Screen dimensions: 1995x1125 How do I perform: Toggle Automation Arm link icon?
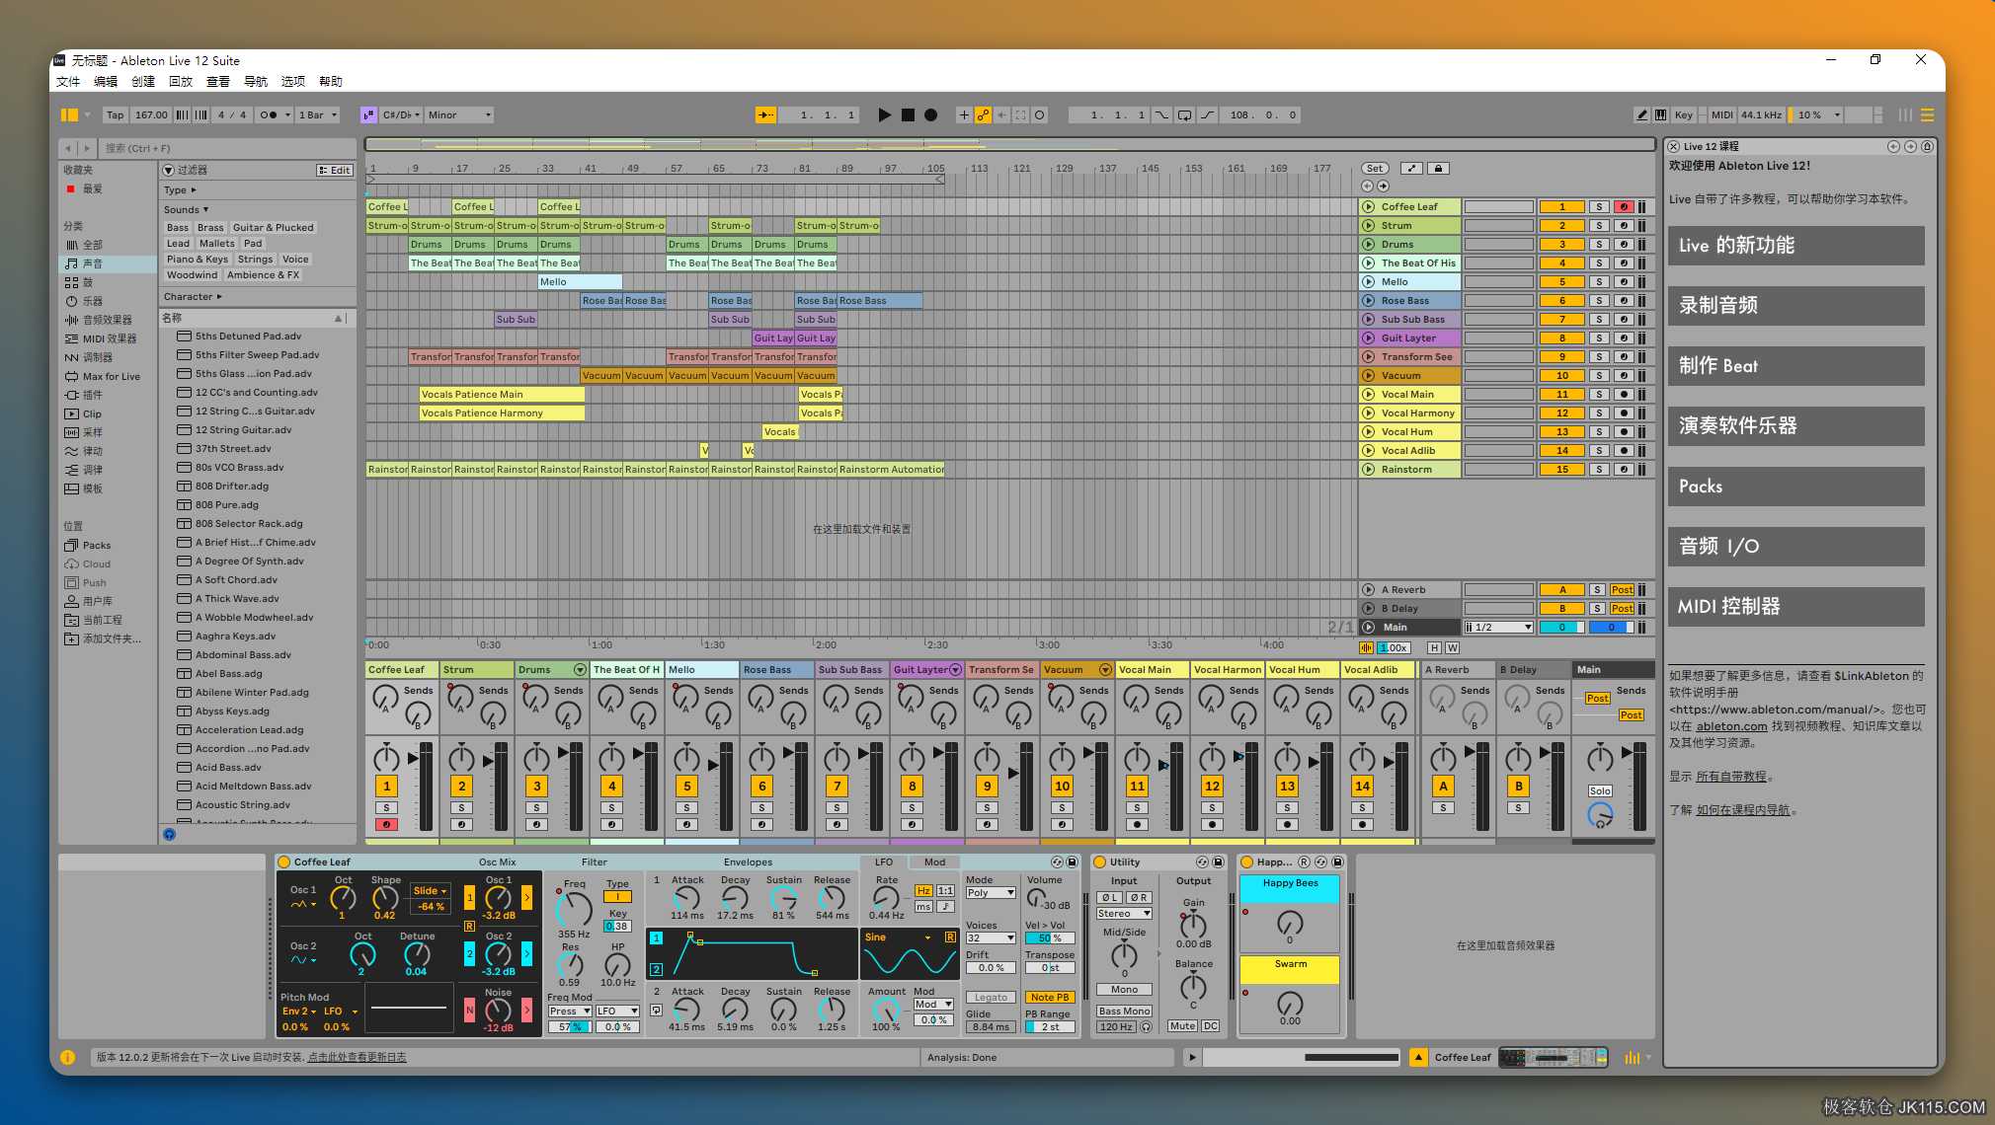pos(983,115)
